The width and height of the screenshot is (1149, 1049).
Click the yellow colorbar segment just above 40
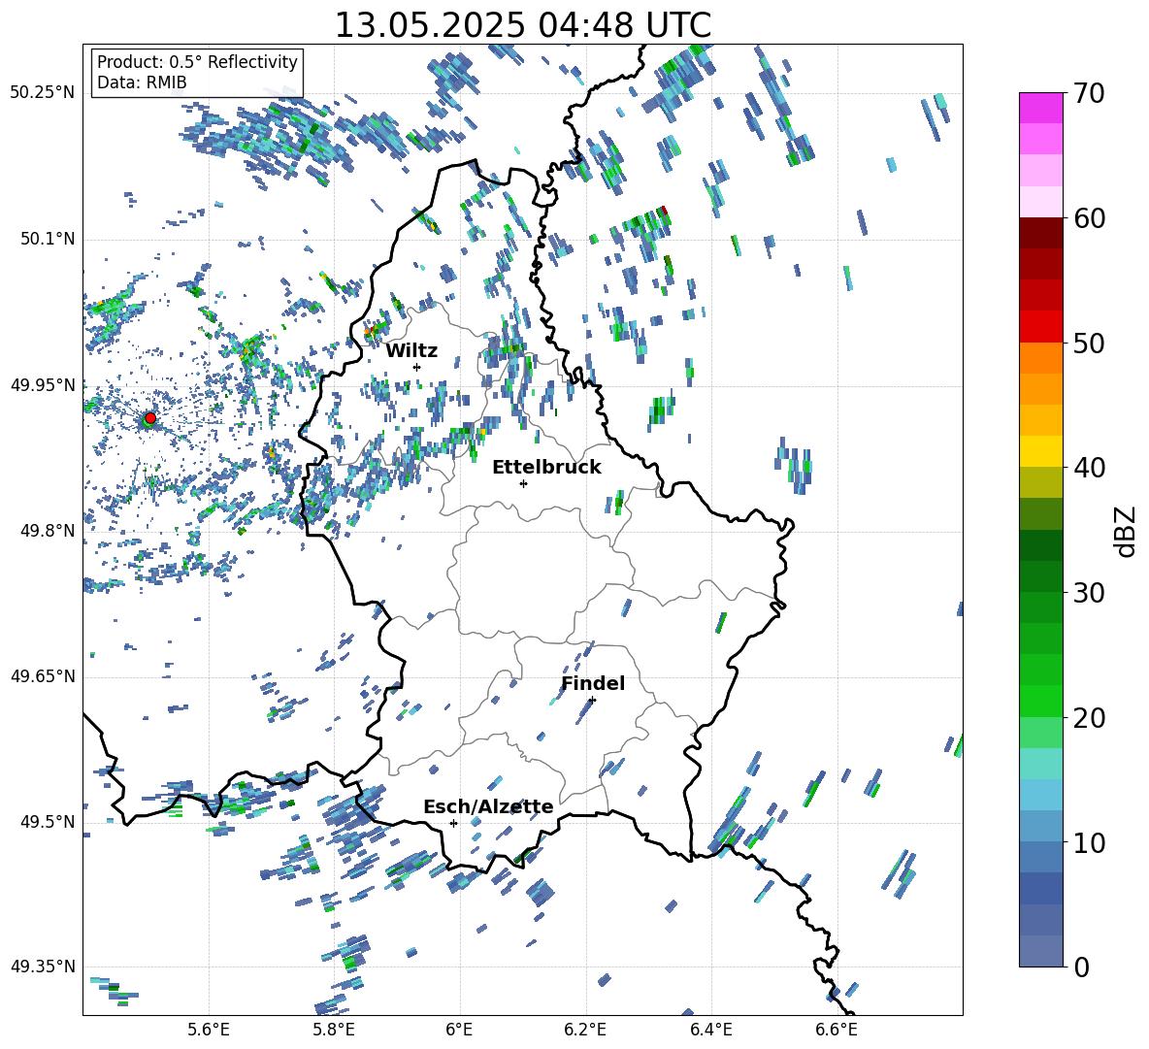click(x=1041, y=451)
